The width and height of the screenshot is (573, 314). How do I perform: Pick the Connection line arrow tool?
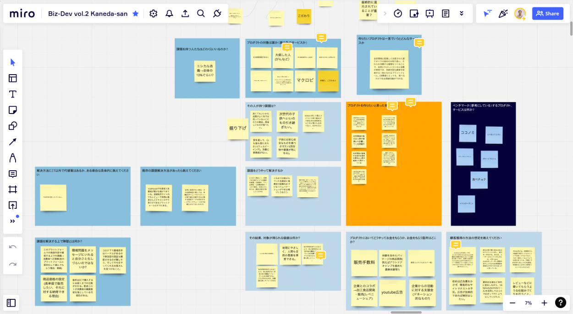click(13, 142)
